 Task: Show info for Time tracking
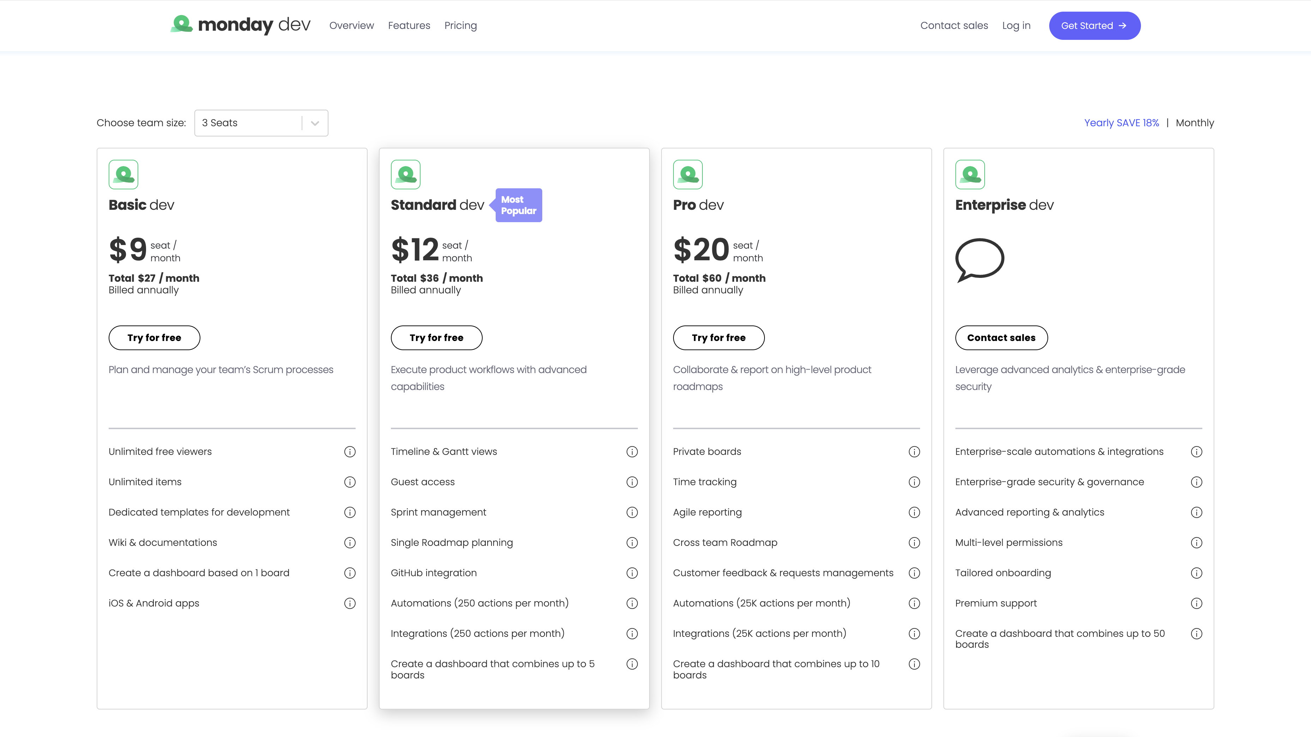click(x=914, y=482)
